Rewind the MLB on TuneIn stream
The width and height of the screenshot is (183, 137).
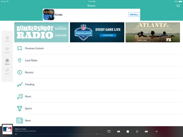coord(118,131)
